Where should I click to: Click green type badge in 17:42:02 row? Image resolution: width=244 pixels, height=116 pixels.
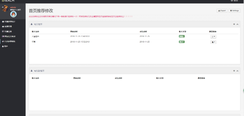(182, 36)
